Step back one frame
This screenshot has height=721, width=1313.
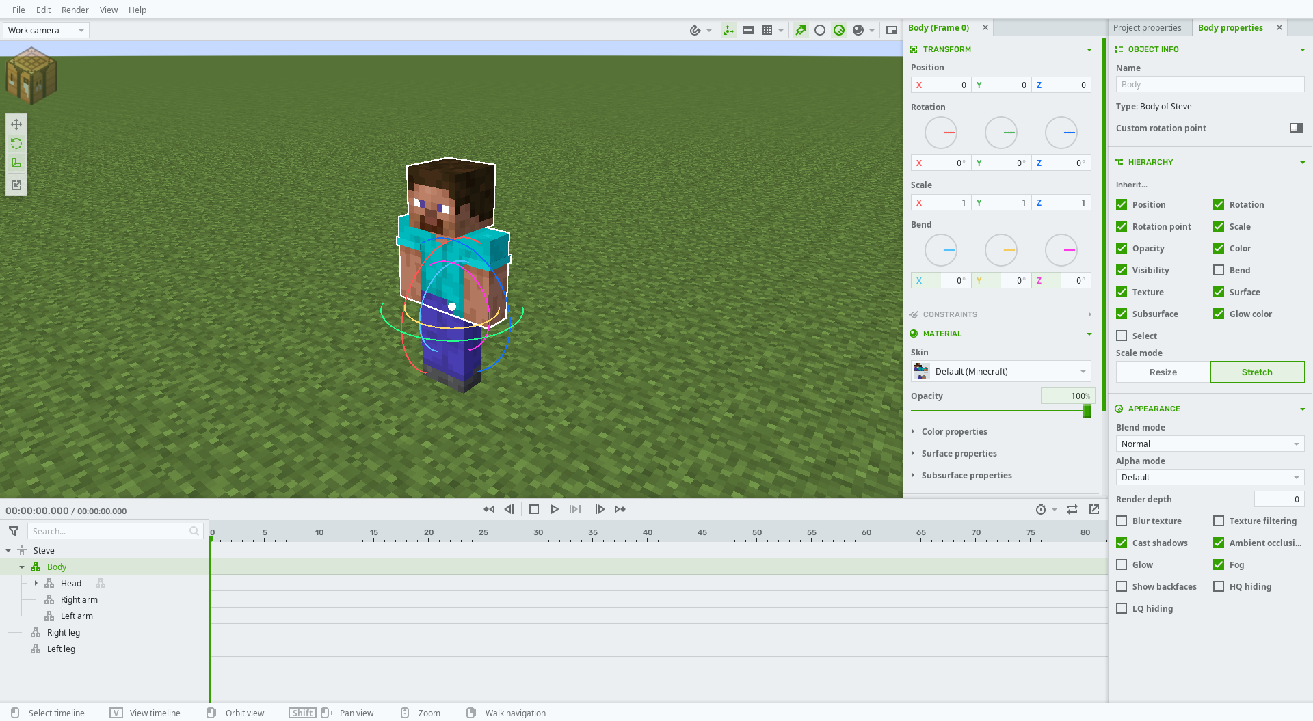[x=509, y=509]
